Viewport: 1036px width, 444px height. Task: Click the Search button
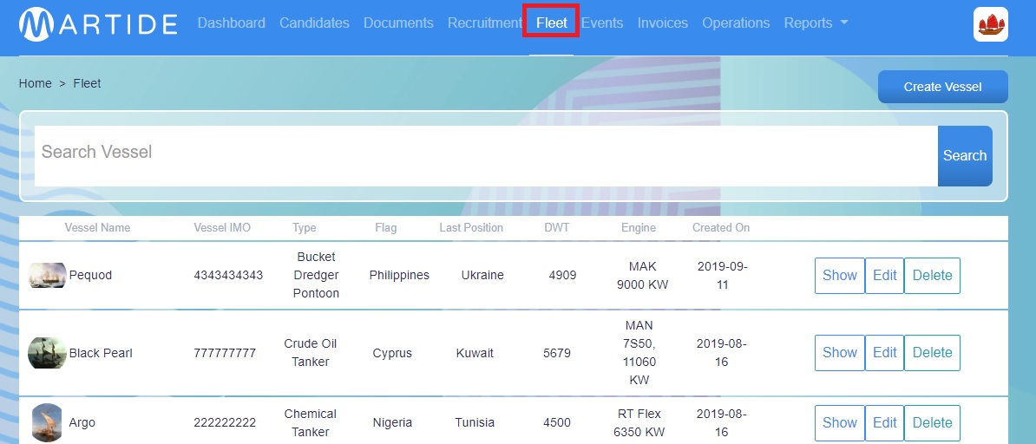point(965,156)
